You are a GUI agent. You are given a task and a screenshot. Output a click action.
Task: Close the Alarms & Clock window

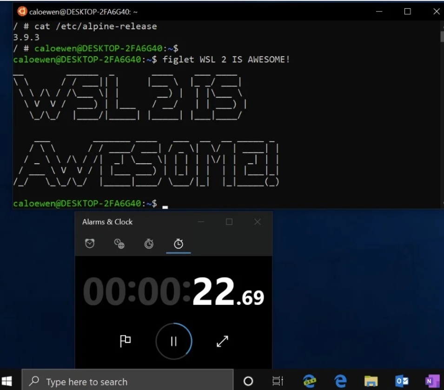point(258,222)
